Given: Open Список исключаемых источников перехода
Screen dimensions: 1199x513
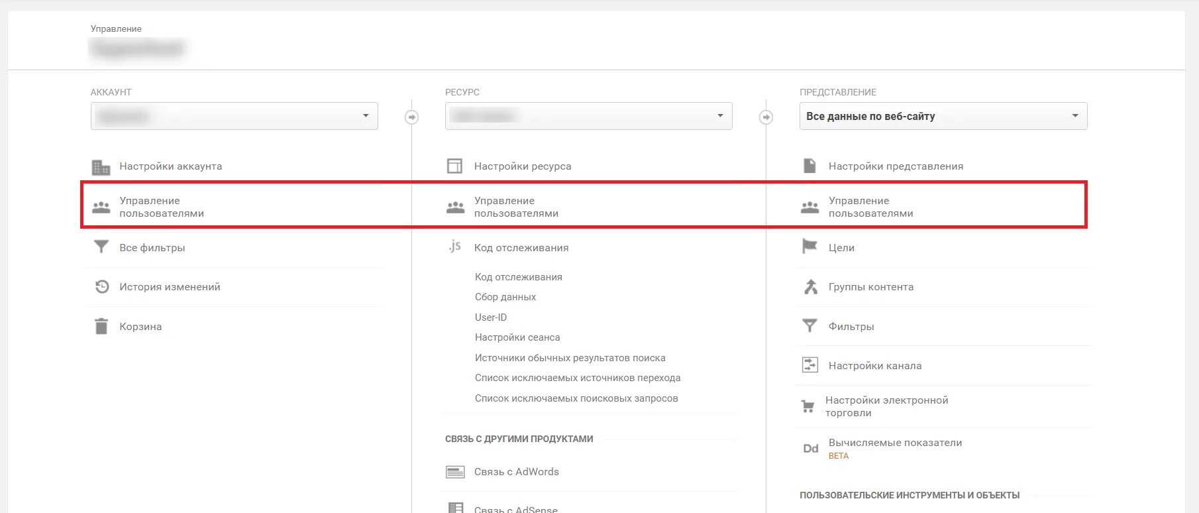Looking at the screenshot, I should pyautogui.click(x=578, y=378).
